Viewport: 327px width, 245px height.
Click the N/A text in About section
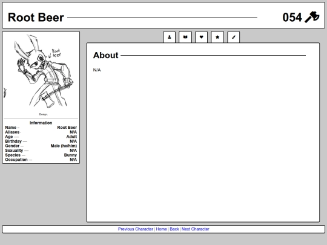(x=97, y=70)
